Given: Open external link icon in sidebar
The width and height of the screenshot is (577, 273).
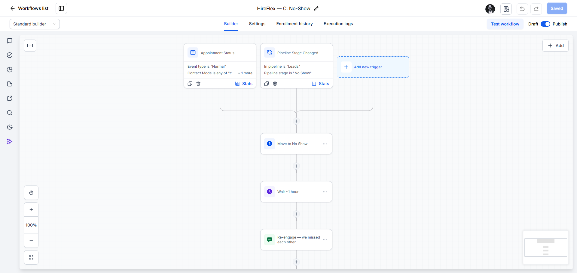Looking at the screenshot, I should coord(10,98).
